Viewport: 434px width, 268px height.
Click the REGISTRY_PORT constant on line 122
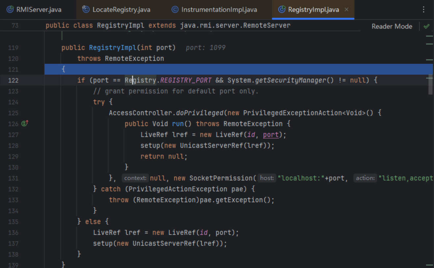coord(186,80)
